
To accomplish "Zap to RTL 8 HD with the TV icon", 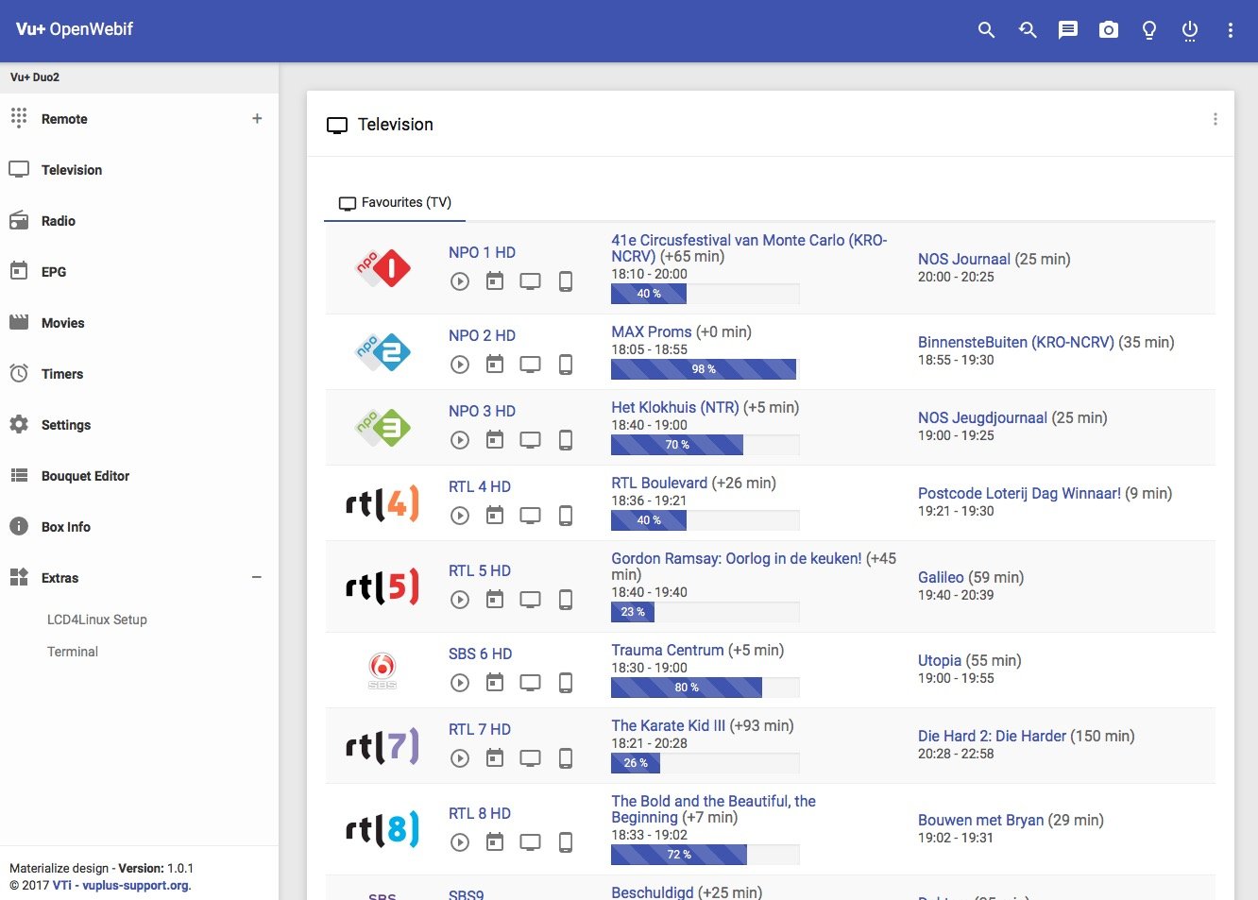I will [x=531, y=841].
